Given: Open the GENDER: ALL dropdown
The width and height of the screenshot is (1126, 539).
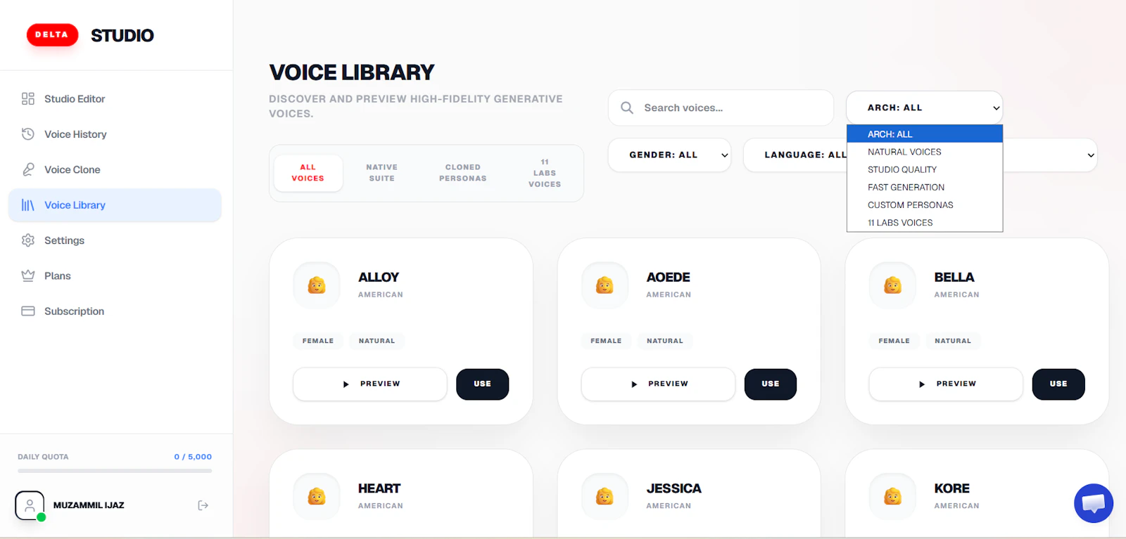Looking at the screenshot, I should (x=669, y=155).
